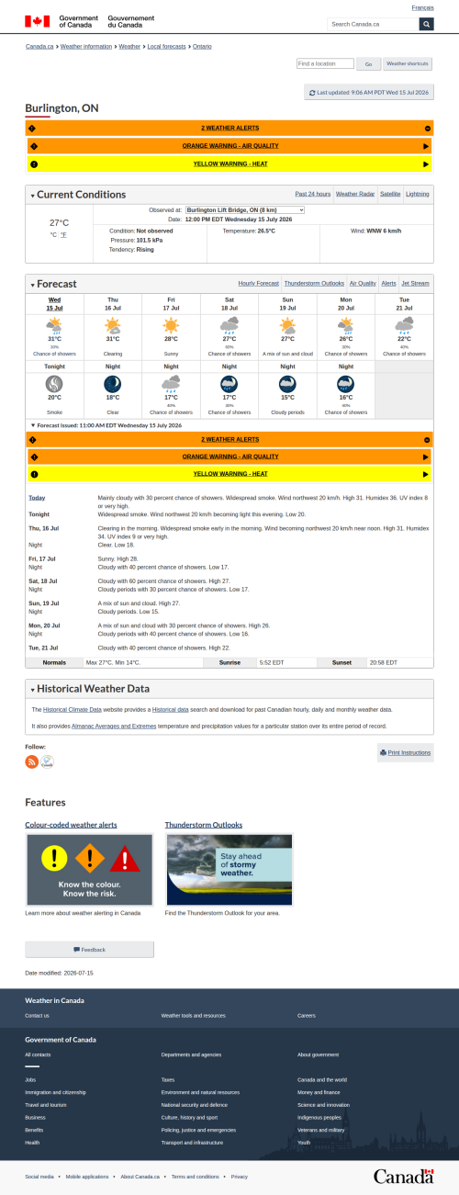Open Colour-coded weather alerts heading link
Image resolution: width=459 pixels, height=1195 pixels.
tap(71, 825)
